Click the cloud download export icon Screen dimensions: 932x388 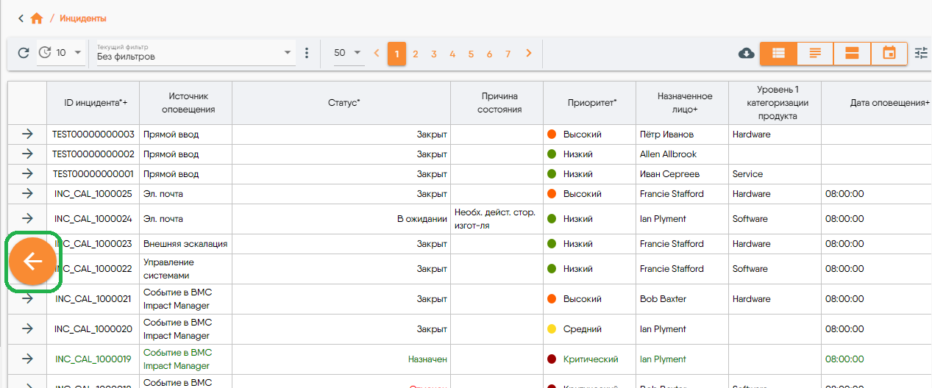tap(747, 53)
